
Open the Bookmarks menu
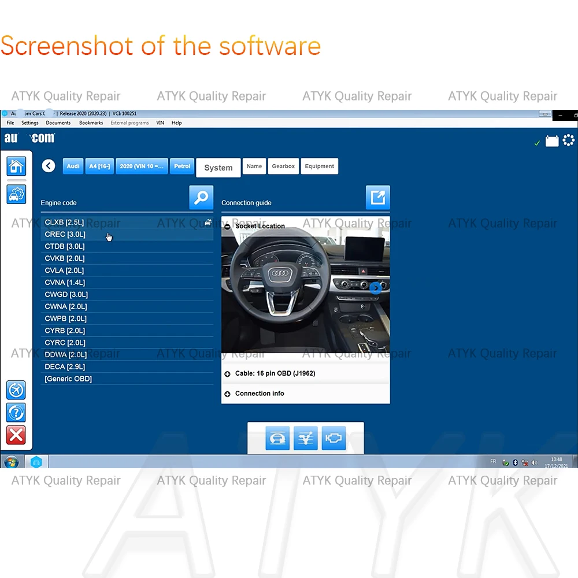pos(91,123)
